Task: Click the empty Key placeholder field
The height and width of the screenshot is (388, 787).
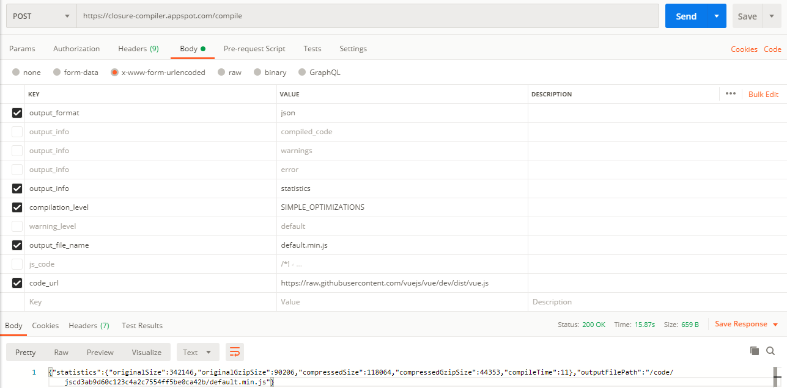Action: tap(150, 302)
